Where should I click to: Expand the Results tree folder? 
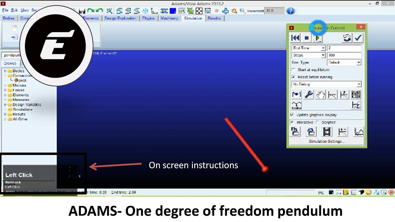5,114
